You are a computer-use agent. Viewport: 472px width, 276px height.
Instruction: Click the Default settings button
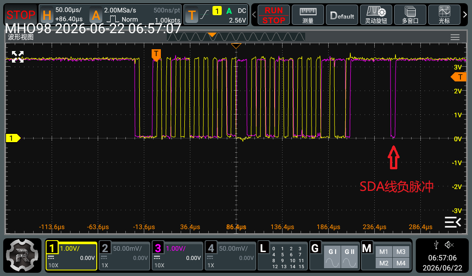[x=342, y=15]
